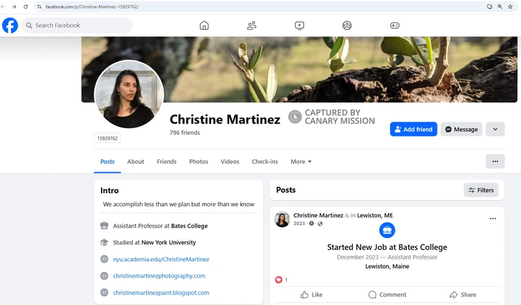Click 'Lewiston, Maine' text under job event
Screen dimensions: 521x305
pyautogui.click(x=387, y=267)
